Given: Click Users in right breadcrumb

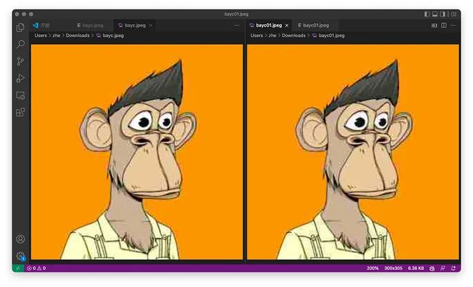Looking at the screenshot, I should [x=256, y=35].
